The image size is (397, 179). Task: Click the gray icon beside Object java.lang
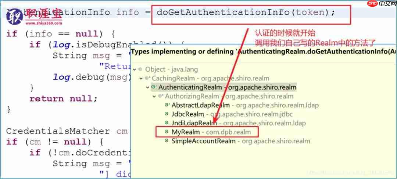(140, 69)
